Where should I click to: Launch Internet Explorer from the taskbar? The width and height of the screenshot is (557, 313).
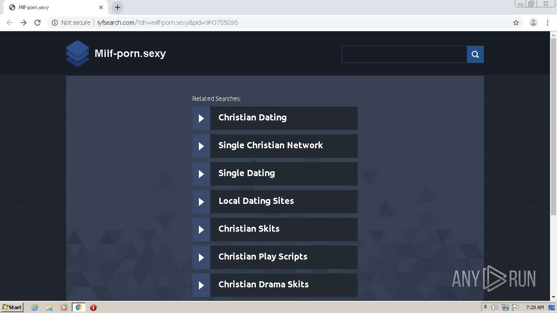(x=34, y=307)
